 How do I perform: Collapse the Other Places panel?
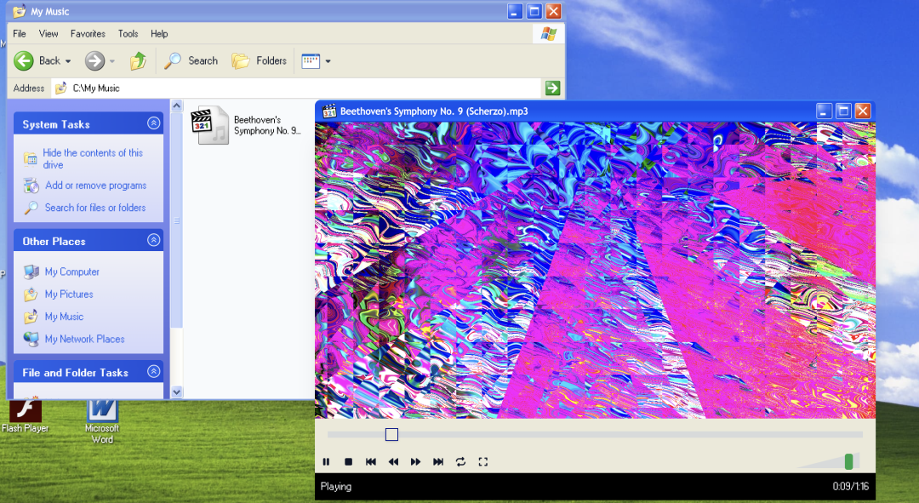(153, 240)
